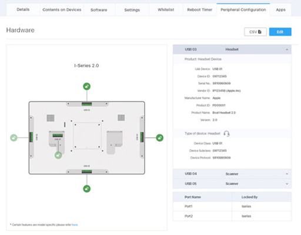Select the Port1 row in table
Viewport: 301px width, 235px height.
click(x=232, y=206)
